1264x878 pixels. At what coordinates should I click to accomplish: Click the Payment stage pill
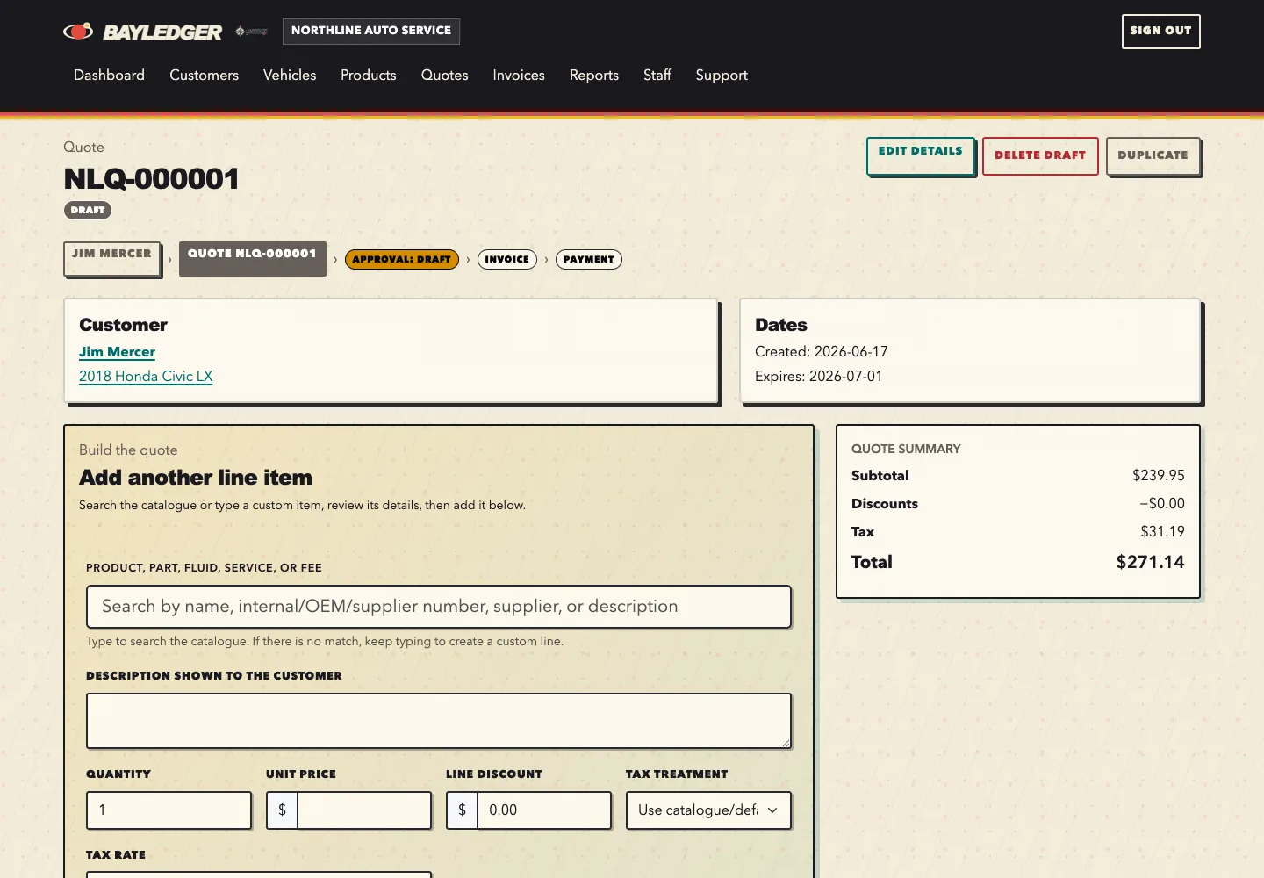click(589, 259)
